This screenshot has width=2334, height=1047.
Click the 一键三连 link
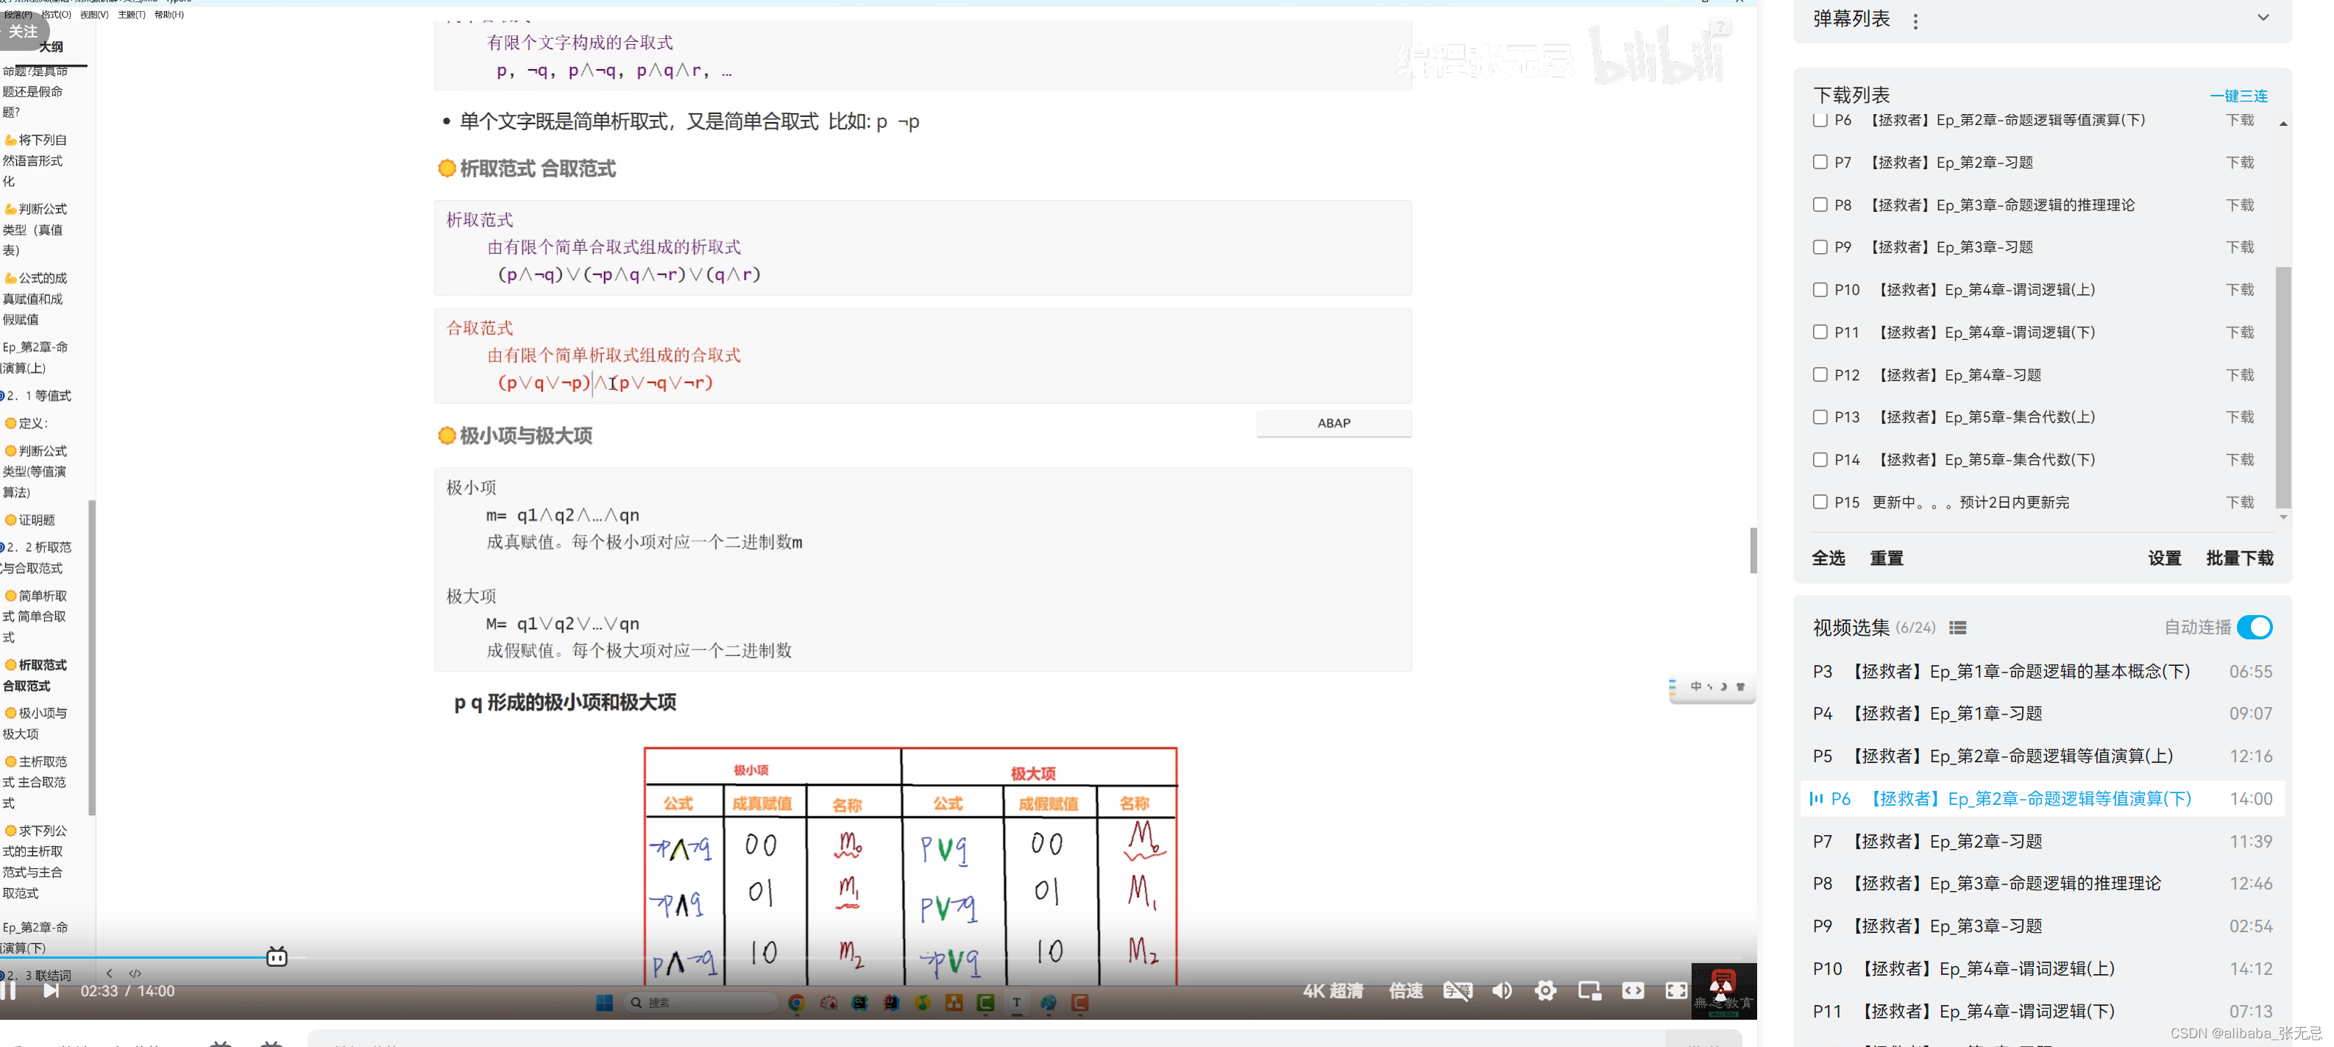tap(2238, 96)
